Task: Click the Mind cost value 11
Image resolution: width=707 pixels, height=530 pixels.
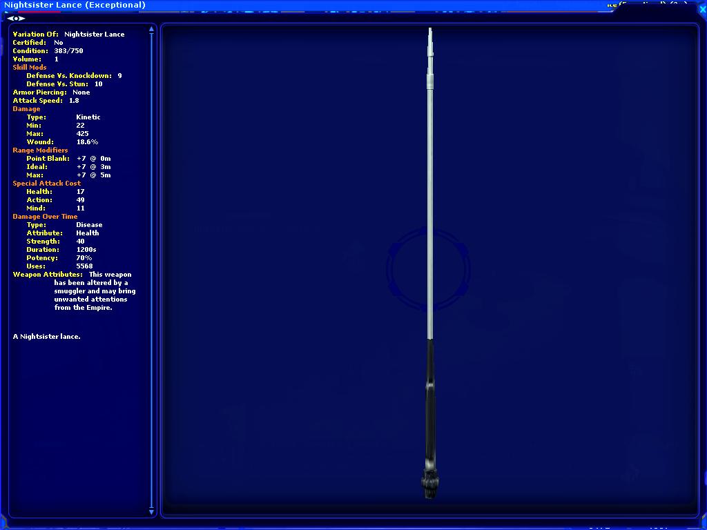Action: pos(80,208)
